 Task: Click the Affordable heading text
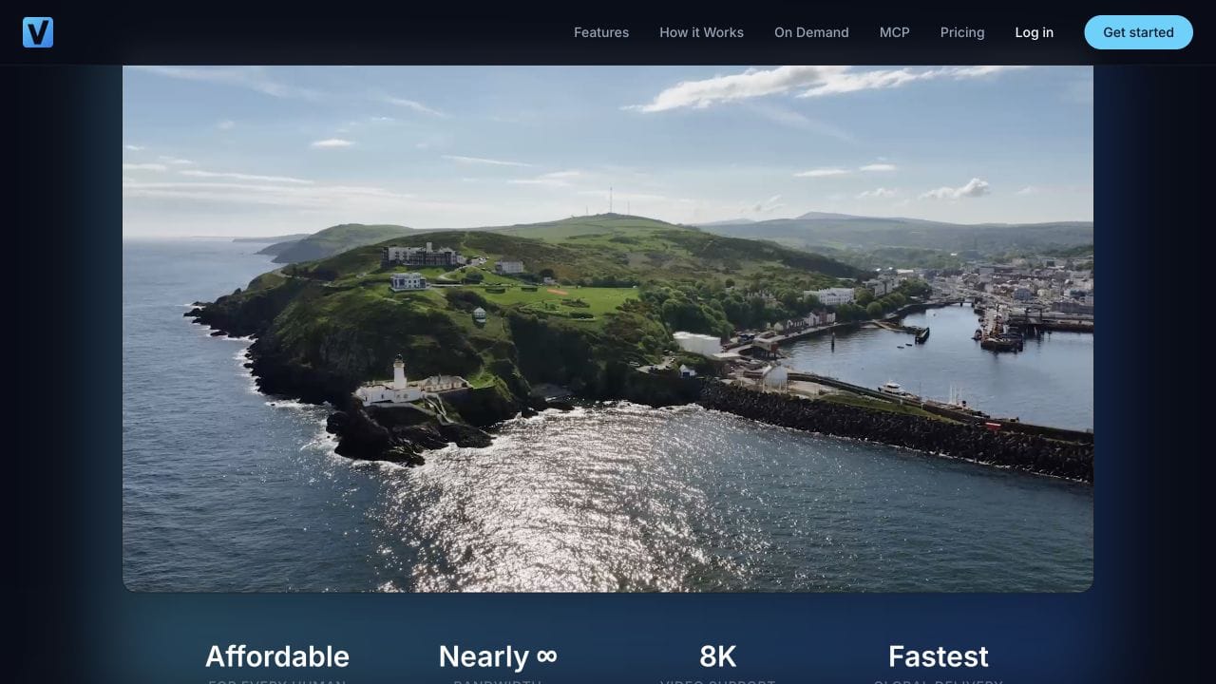[x=277, y=656]
